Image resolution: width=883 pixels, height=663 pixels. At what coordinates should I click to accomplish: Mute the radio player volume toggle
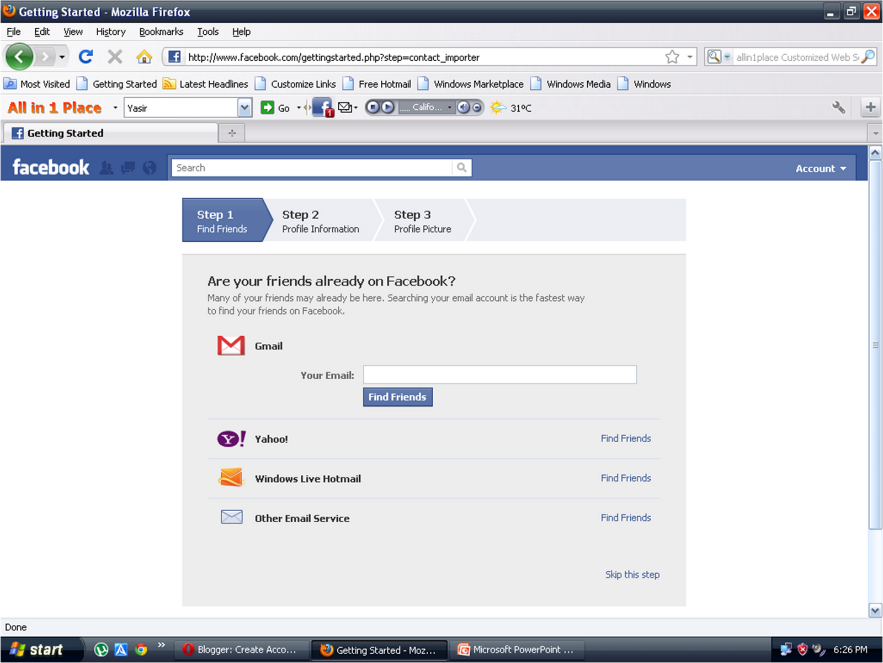pyautogui.click(x=464, y=107)
